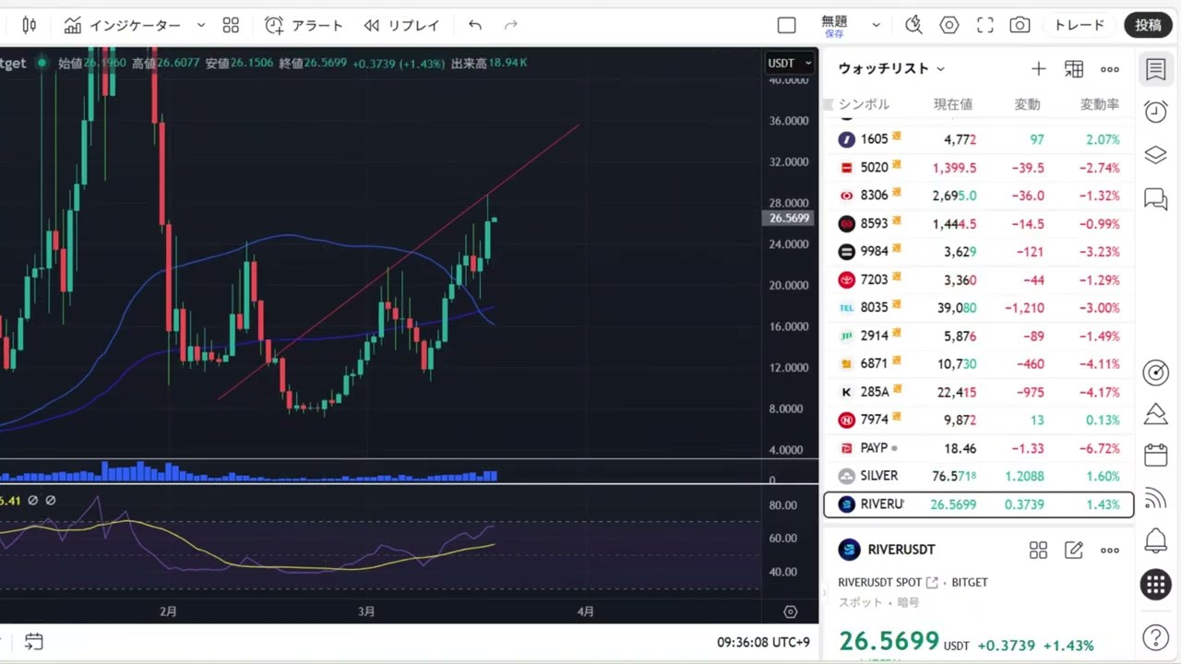Start bar replay mode with リプレイ

coord(401,25)
